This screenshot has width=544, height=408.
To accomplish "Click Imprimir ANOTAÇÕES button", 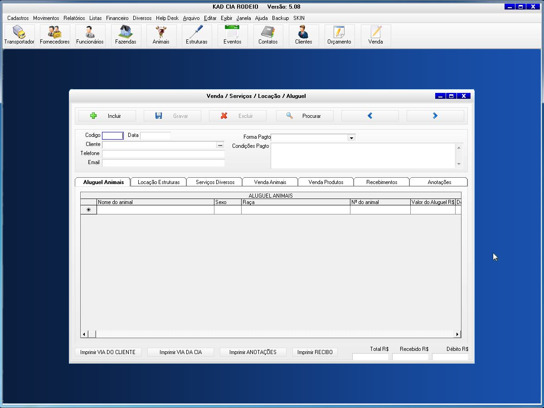I will [x=253, y=352].
